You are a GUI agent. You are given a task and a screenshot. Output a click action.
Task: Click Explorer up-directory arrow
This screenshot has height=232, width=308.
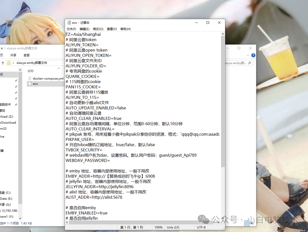(3, 63)
